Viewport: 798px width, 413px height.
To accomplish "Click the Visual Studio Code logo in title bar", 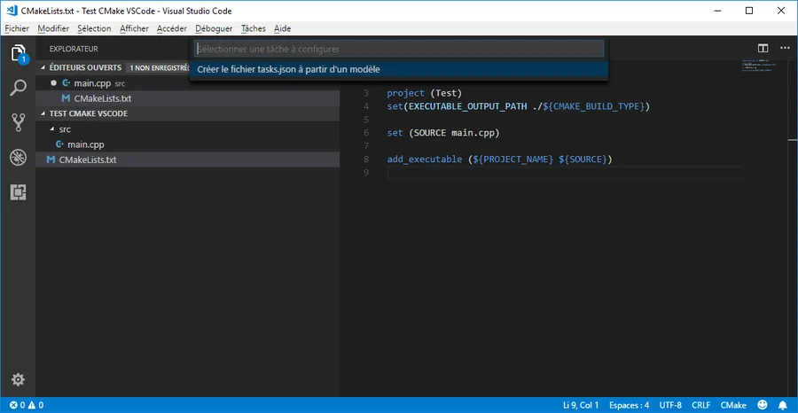I will coord(12,11).
